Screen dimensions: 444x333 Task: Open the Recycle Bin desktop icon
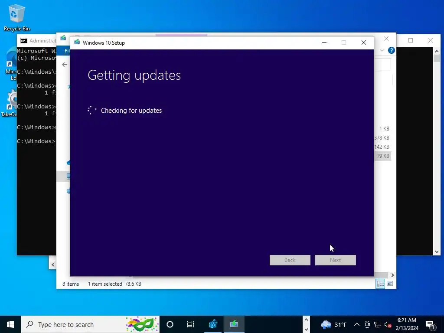tap(16, 17)
